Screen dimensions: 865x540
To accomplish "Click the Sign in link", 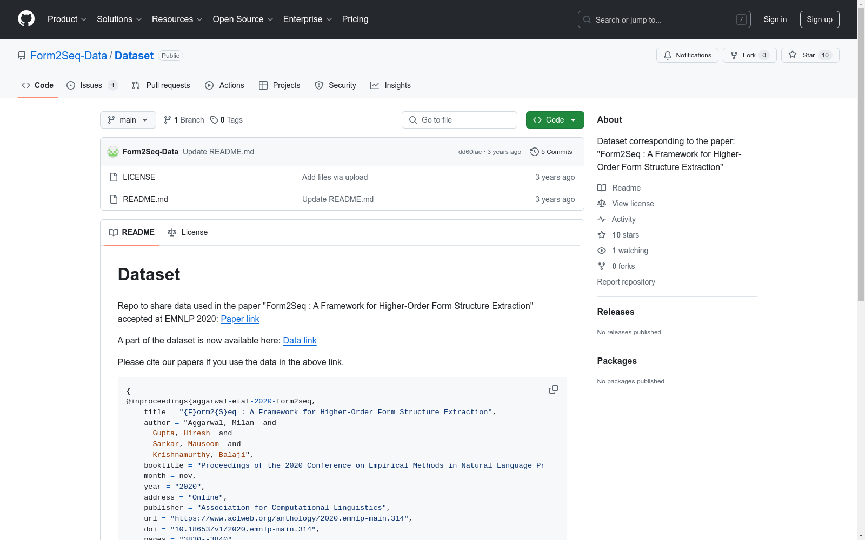I will pyautogui.click(x=775, y=19).
